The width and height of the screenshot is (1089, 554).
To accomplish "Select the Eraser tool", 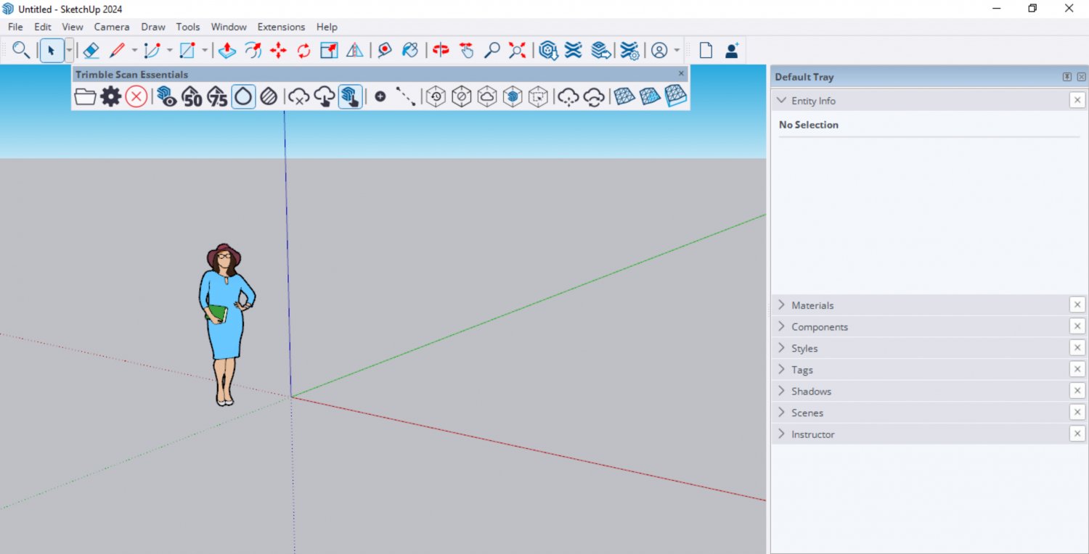I will tap(90, 50).
